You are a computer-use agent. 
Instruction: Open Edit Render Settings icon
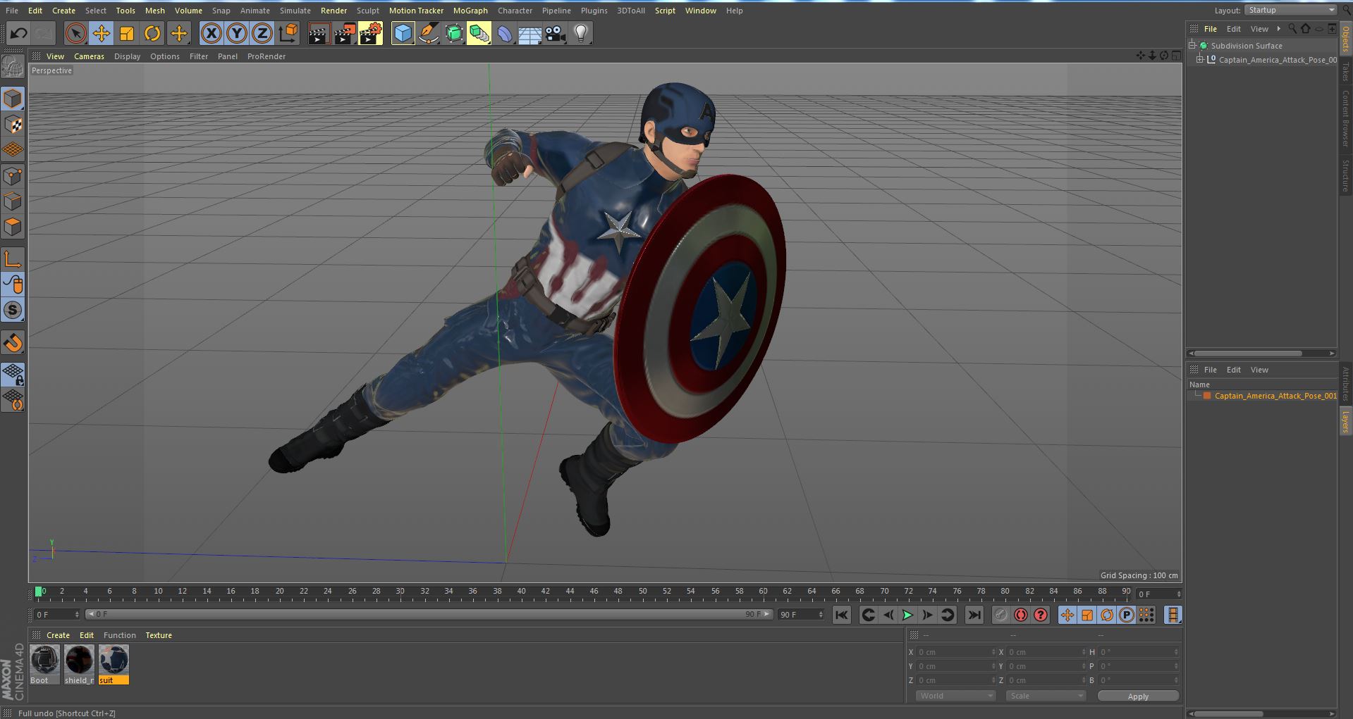pyautogui.click(x=370, y=33)
